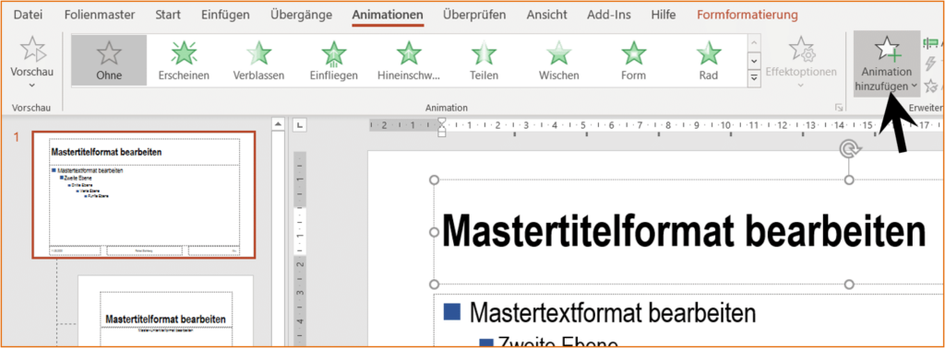Click the top center handle of title placeholder
Screen dimensions: 945x348
click(849, 180)
